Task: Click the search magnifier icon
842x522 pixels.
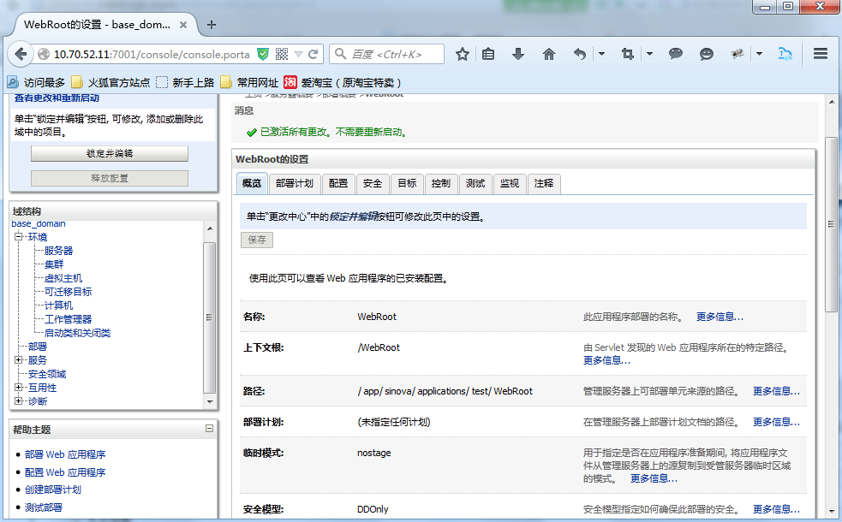Action: (340, 54)
